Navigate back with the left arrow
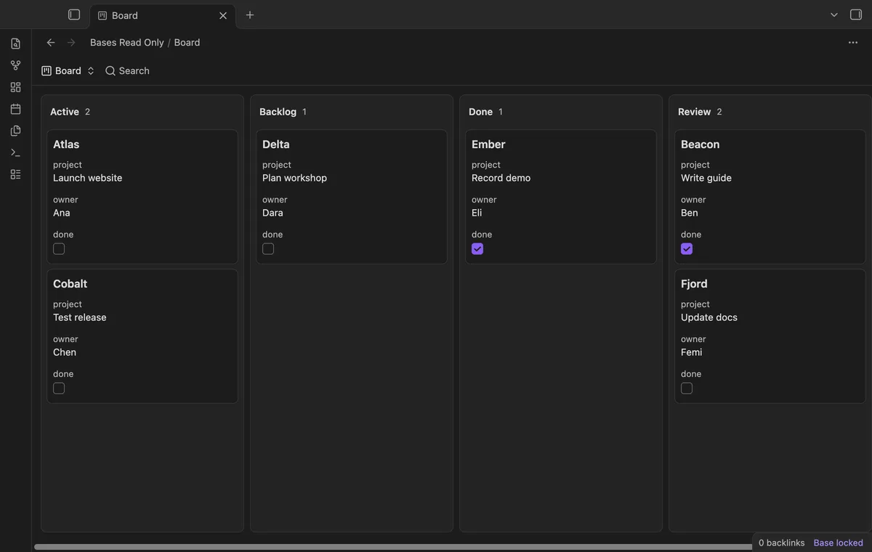 click(x=51, y=42)
